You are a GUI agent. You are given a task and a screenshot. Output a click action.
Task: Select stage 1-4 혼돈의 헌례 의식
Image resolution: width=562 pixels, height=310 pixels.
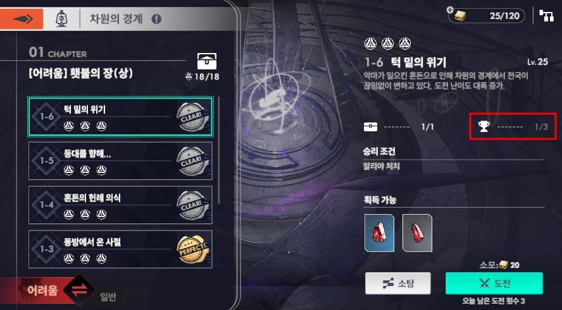[120, 205]
